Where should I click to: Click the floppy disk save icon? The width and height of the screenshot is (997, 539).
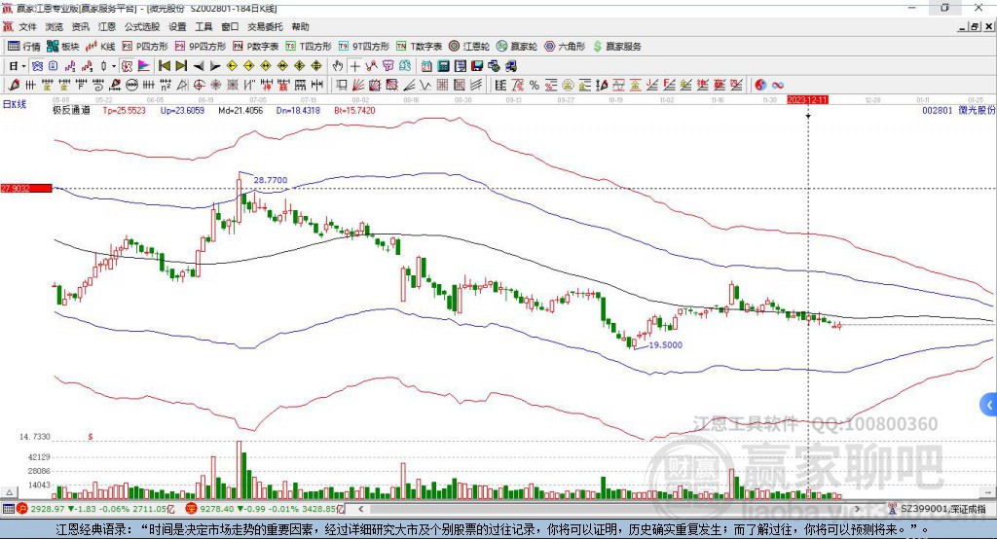(477, 66)
